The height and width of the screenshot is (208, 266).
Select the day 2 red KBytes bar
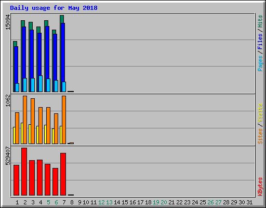pyautogui.click(x=24, y=172)
